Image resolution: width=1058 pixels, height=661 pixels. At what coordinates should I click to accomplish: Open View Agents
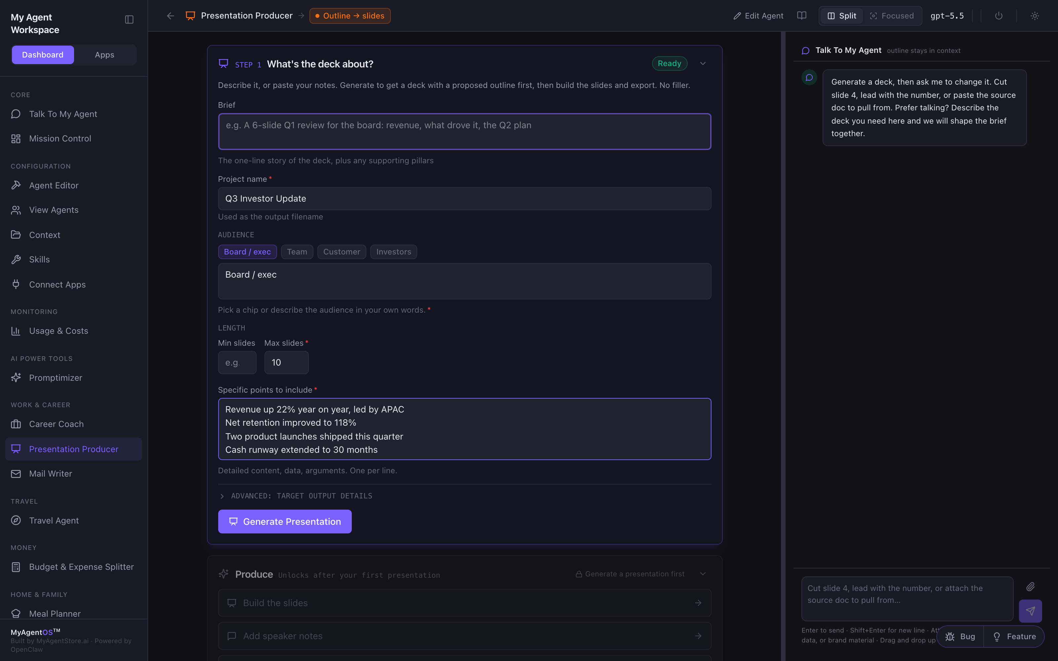[73, 210]
